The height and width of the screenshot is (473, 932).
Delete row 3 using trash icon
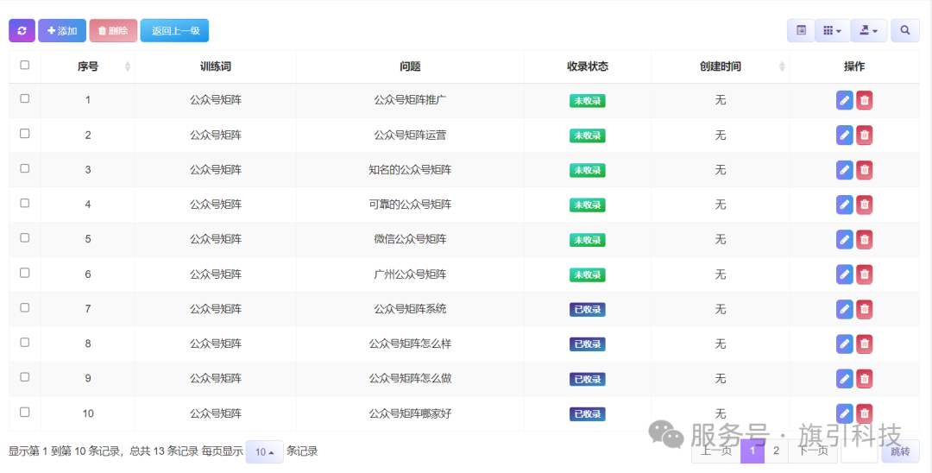click(x=864, y=170)
